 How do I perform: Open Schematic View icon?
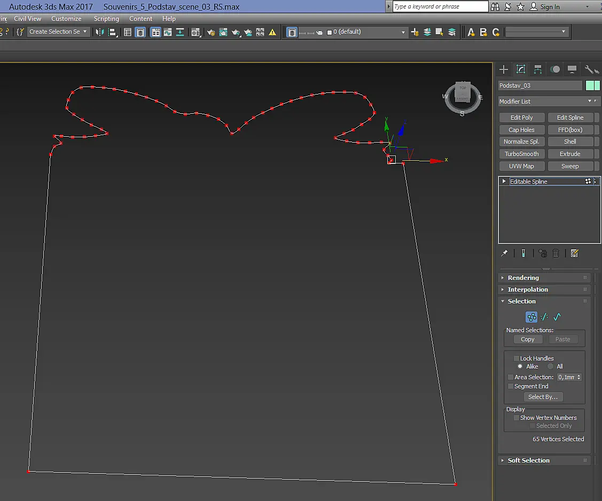[180, 32]
